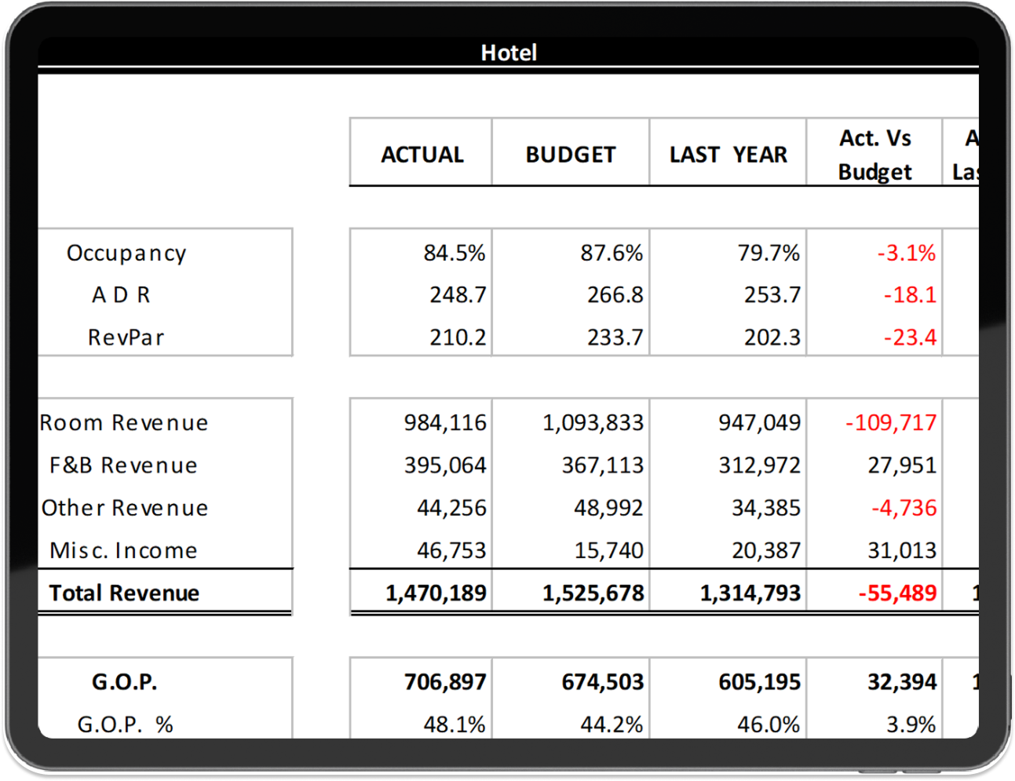Click the G.O.P. row label
1015x781 pixels.
pyautogui.click(x=125, y=681)
